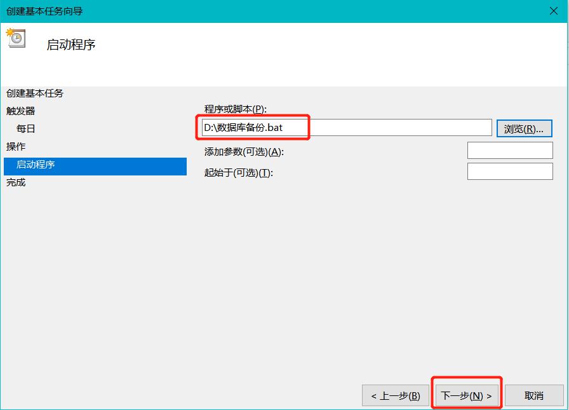Select 操作 step in sidebar
The height and width of the screenshot is (410, 569).
16,146
